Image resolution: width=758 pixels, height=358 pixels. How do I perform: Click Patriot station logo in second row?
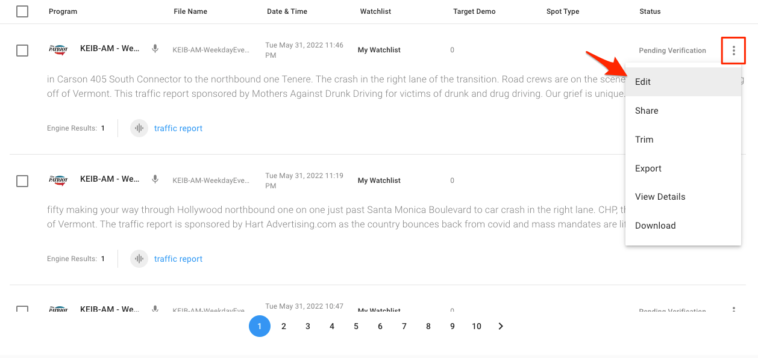click(x=58, y=180)
